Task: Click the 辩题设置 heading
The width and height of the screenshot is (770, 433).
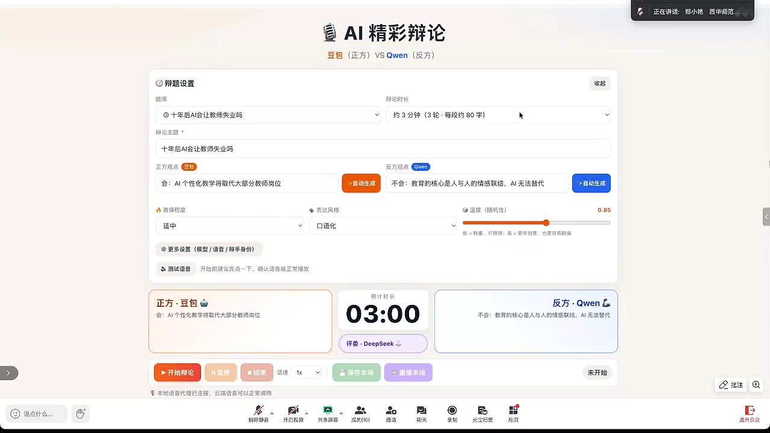Action: coord(175,84)
